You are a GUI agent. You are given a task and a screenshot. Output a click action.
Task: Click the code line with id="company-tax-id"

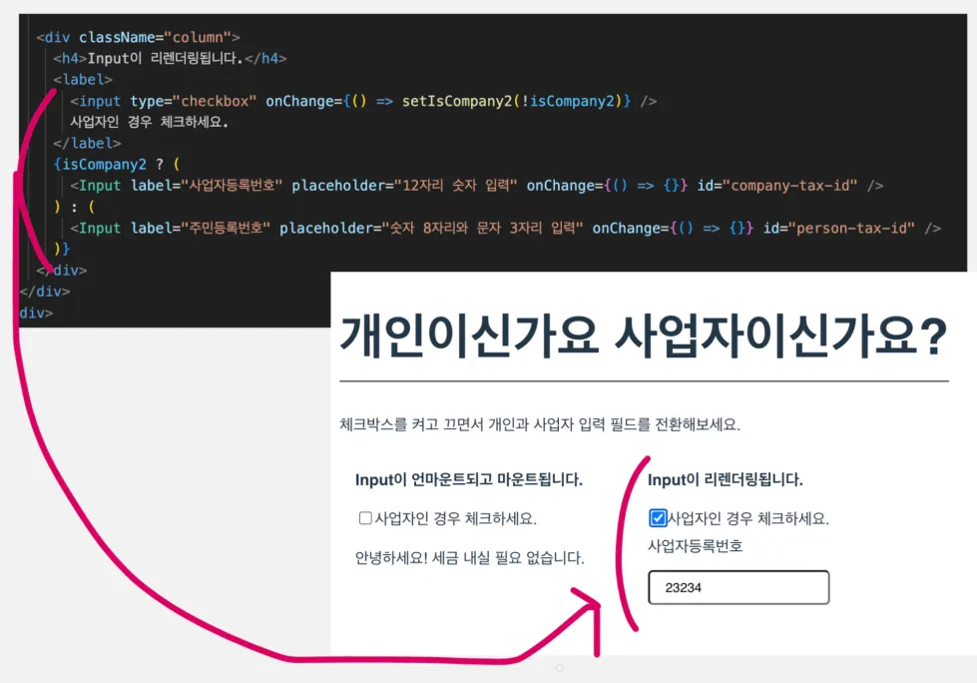[477, 186]
